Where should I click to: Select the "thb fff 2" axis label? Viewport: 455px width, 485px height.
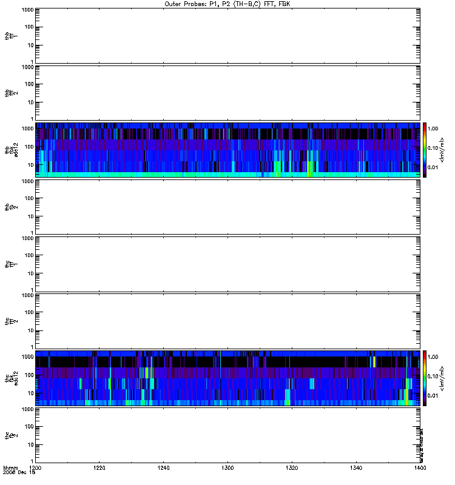(11, 93)
